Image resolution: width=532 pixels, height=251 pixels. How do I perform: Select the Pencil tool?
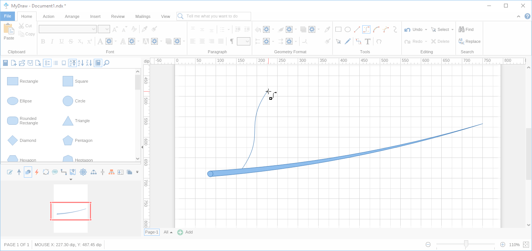pos(348,41)
